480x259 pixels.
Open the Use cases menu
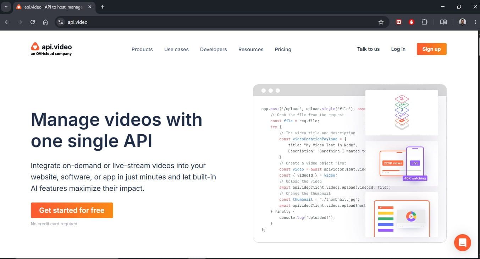pos(176,49)
